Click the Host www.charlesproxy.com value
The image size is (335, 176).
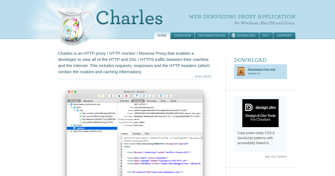(144, 107)
